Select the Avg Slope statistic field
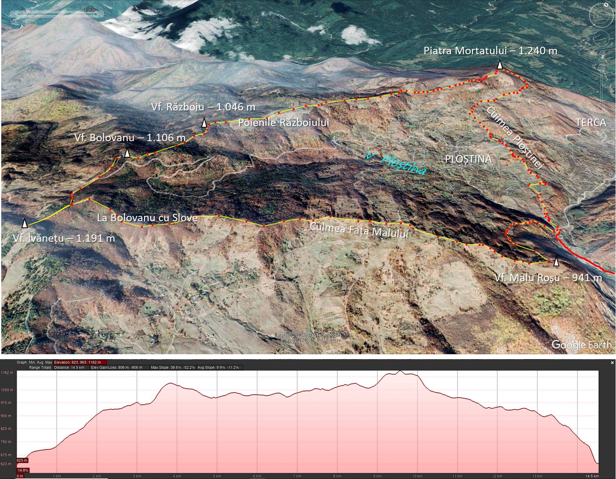Image resolution: width=616 pixels, height=479 pixels. coord(218,367)
